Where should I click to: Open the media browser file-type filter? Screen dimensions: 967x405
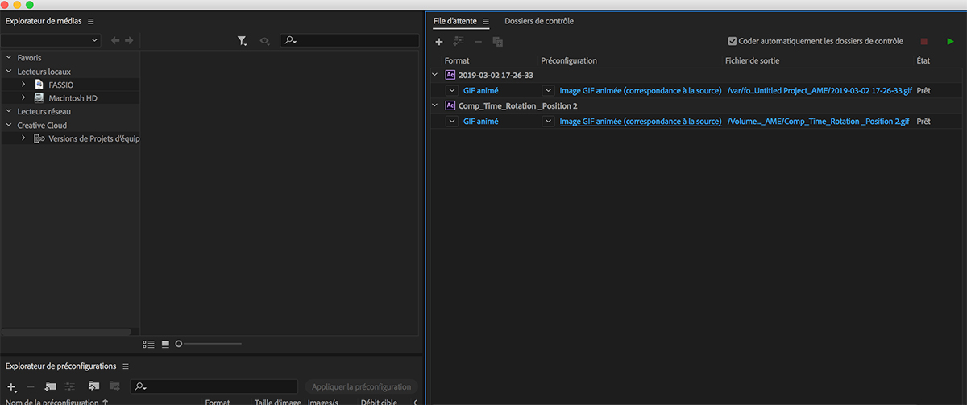pos(243,40)
